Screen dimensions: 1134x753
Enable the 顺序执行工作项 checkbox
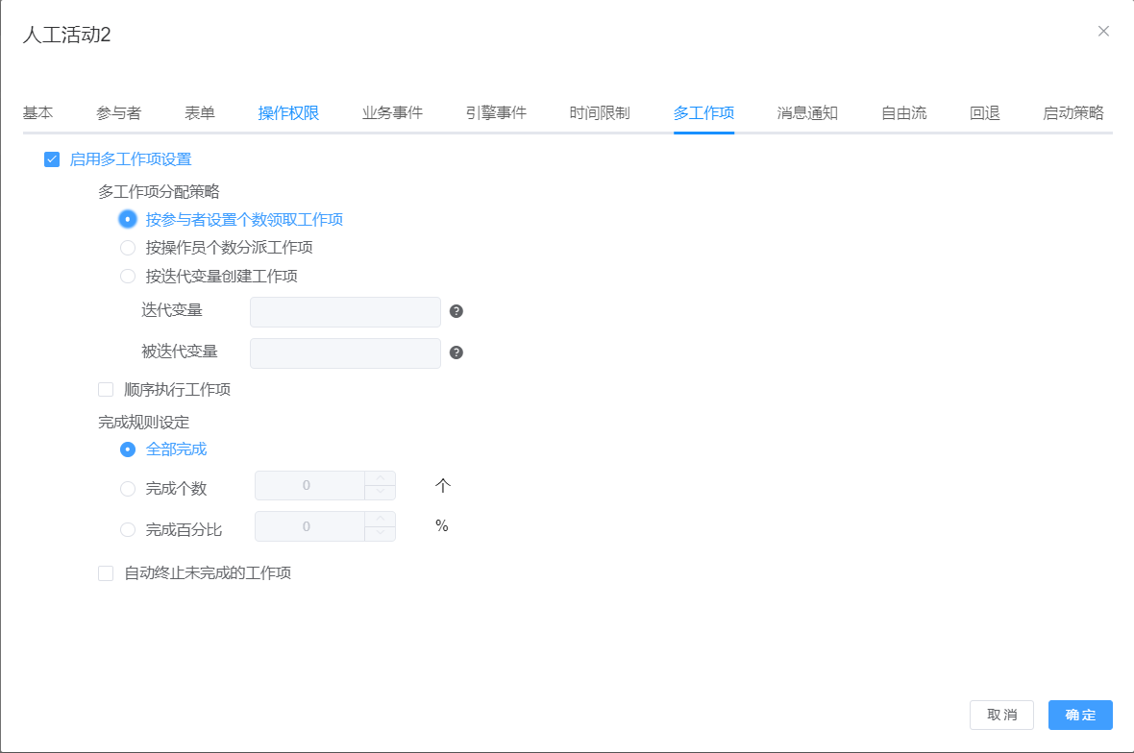click(106, 390)
